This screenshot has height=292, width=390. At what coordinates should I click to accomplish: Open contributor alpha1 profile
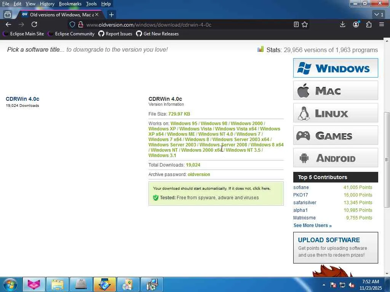pyautogui.click(x=300, y=210)
